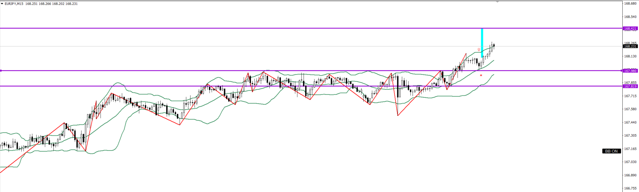
Task: Click the gray chart shift triangle at top
Action: tap(497, 2)
